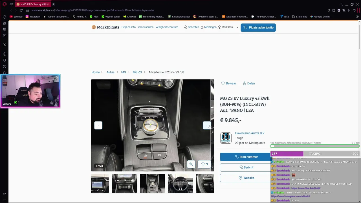
Task: Open GX control at sidebar bottom
Action: pos(5,194)
